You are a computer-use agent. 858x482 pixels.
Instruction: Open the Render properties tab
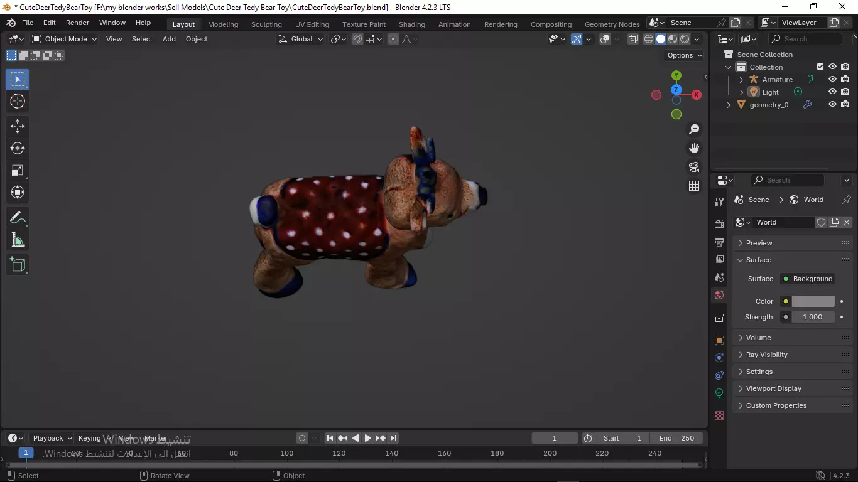pos(719,224)
